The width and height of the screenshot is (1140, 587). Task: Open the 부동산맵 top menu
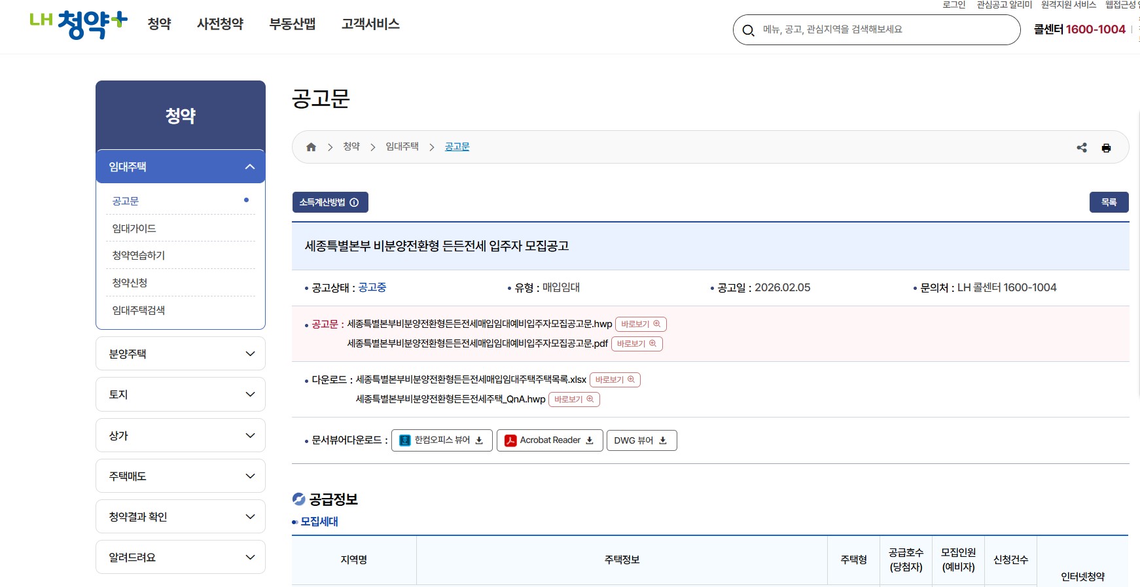pyautogui.click(x=292, y=24)
